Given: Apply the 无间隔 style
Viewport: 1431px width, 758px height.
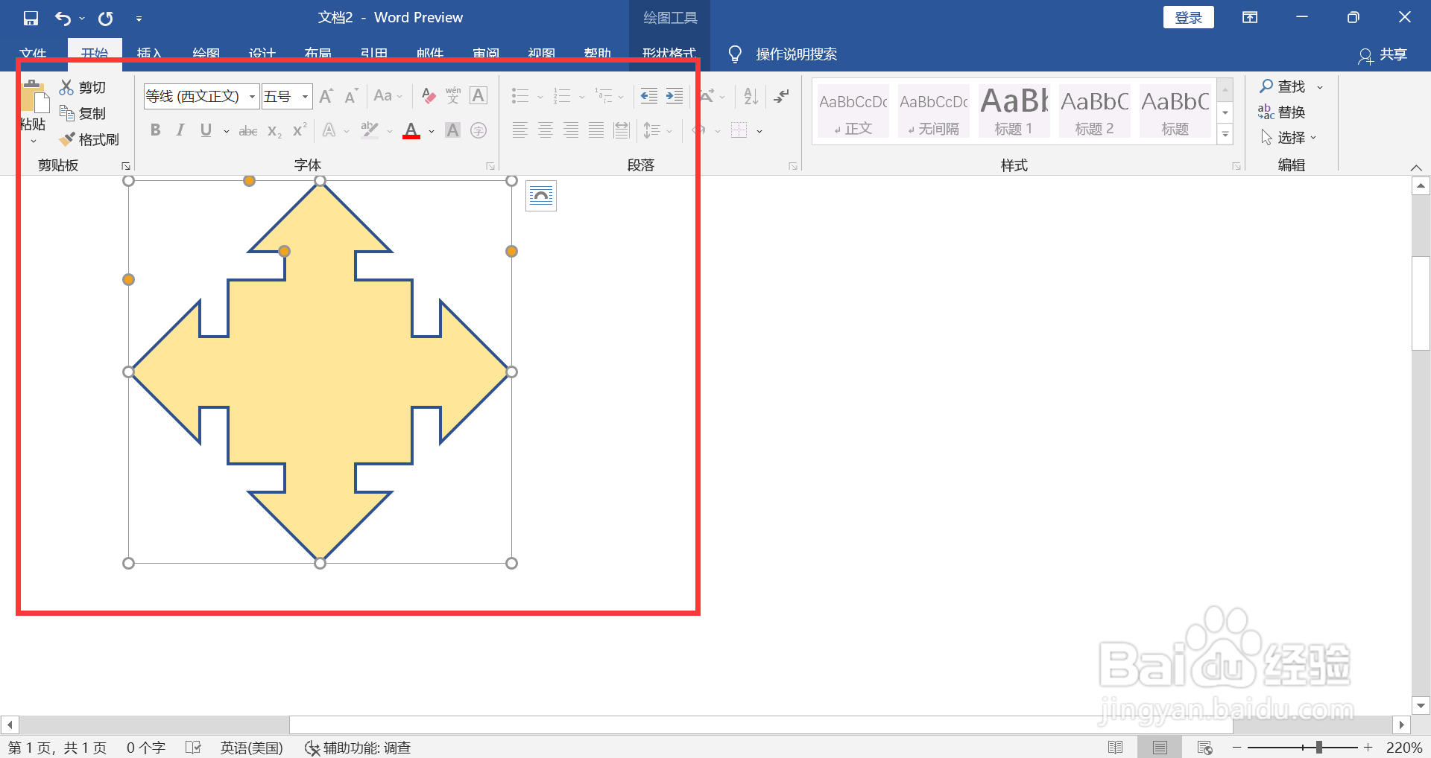Looking at the screenshot, I should tap(934, 112).
